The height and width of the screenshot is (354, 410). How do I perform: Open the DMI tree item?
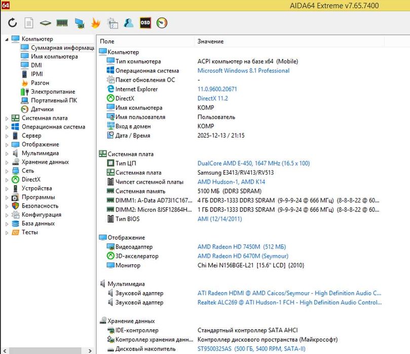(36, 65)
